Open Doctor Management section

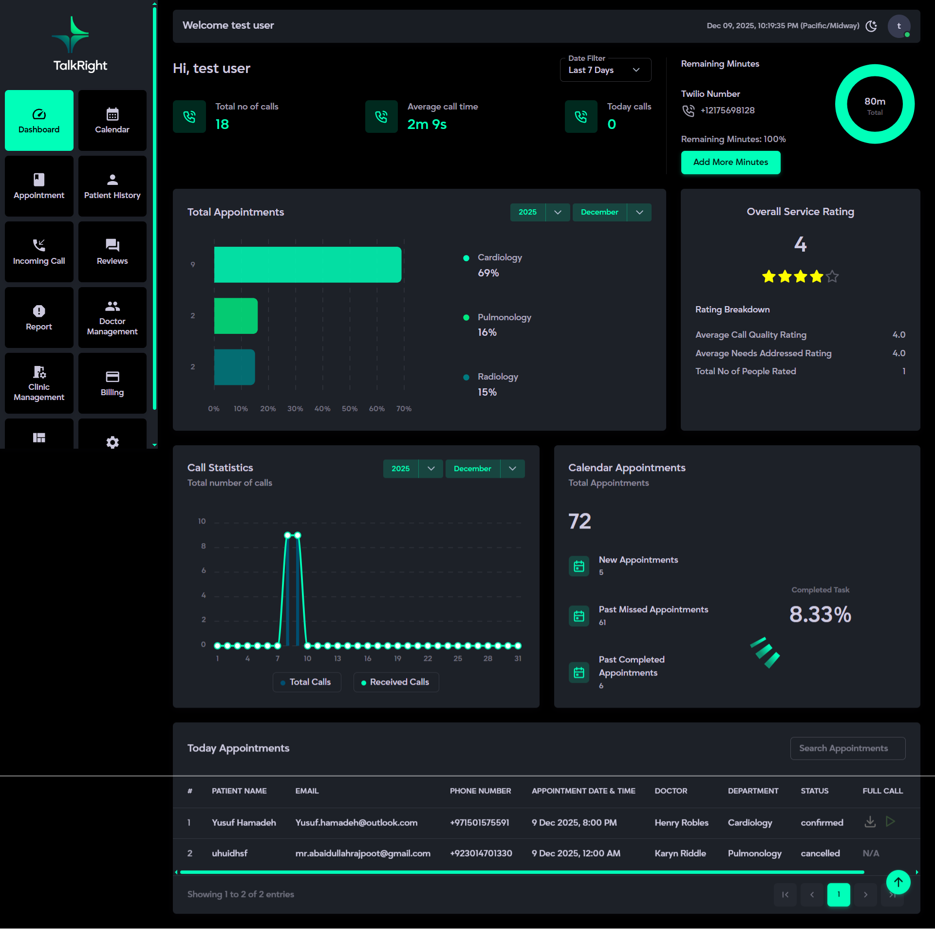(x=112, y=317)
